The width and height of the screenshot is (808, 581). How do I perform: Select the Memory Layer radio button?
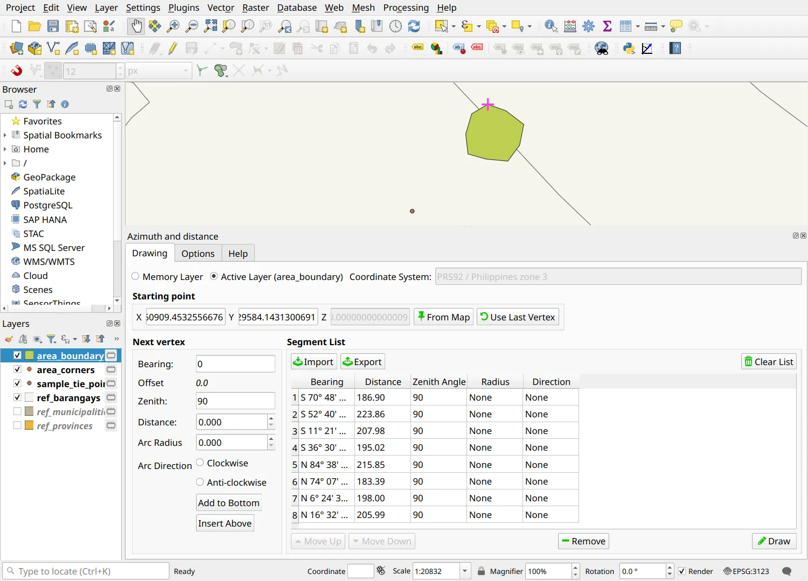coord(135,276)
